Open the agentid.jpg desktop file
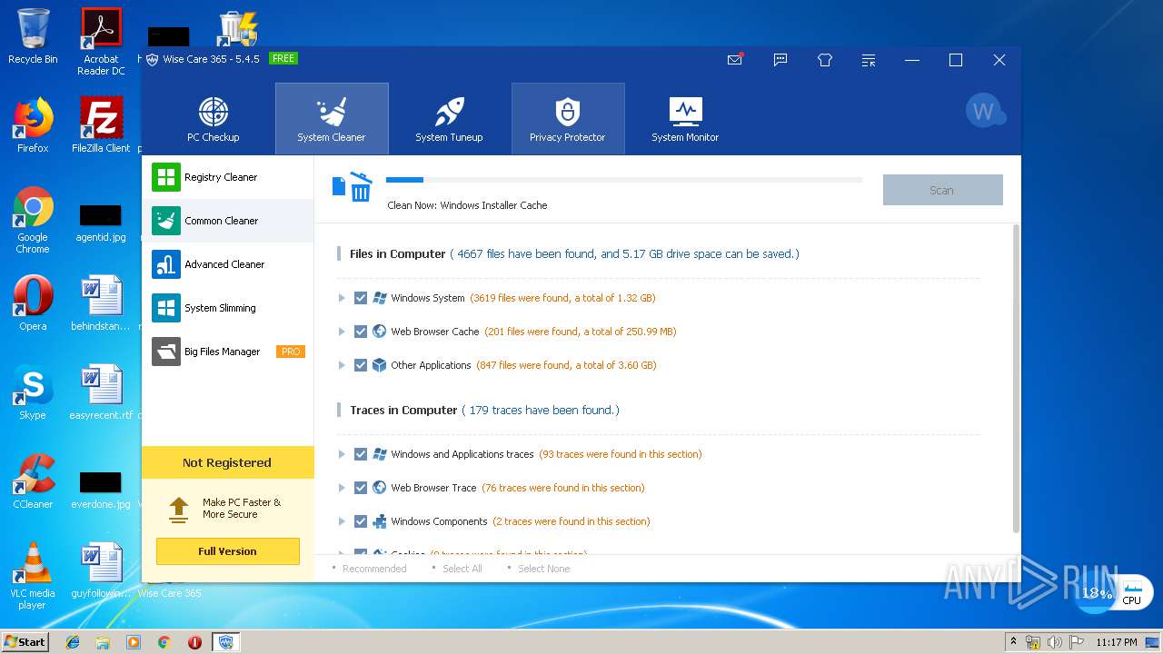Viewport: 1163px width, 654px height. pyautogui.click(x=101, y=223)
